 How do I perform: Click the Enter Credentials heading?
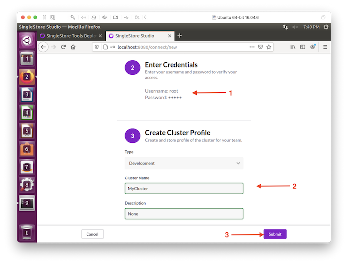pyautogui.click(x=172, y=65)
